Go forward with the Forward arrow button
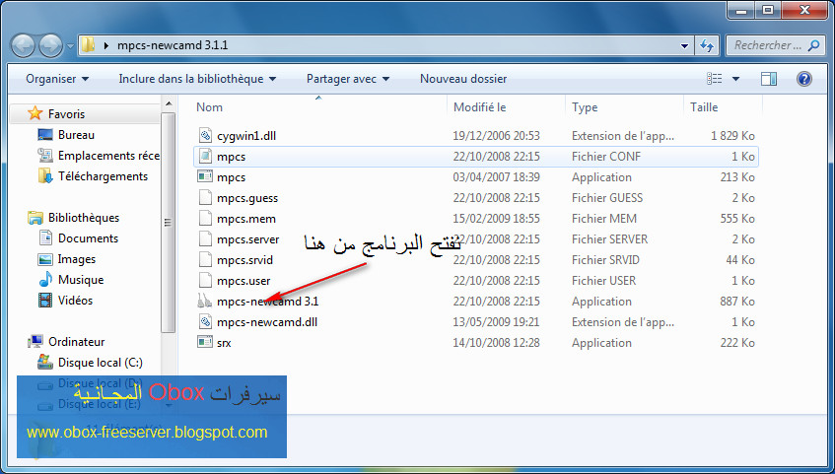This screenshot has height=474, width=835. 51,45
